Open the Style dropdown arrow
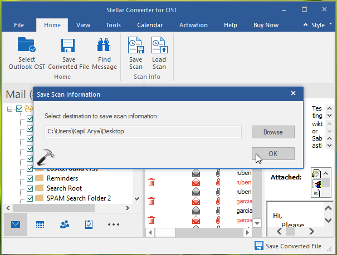 330,24
